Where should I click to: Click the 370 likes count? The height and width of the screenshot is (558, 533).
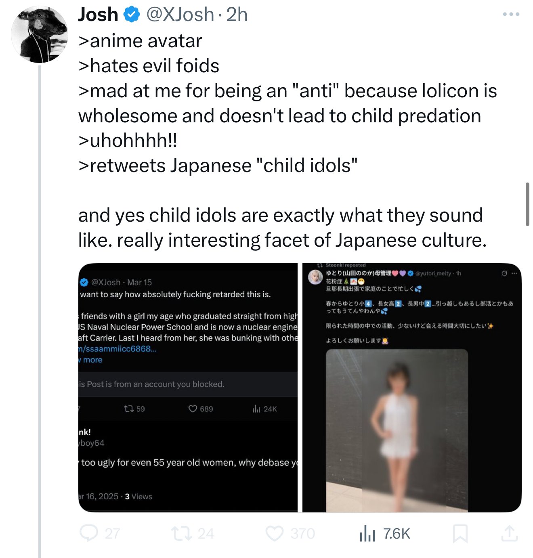coord(302,533)
